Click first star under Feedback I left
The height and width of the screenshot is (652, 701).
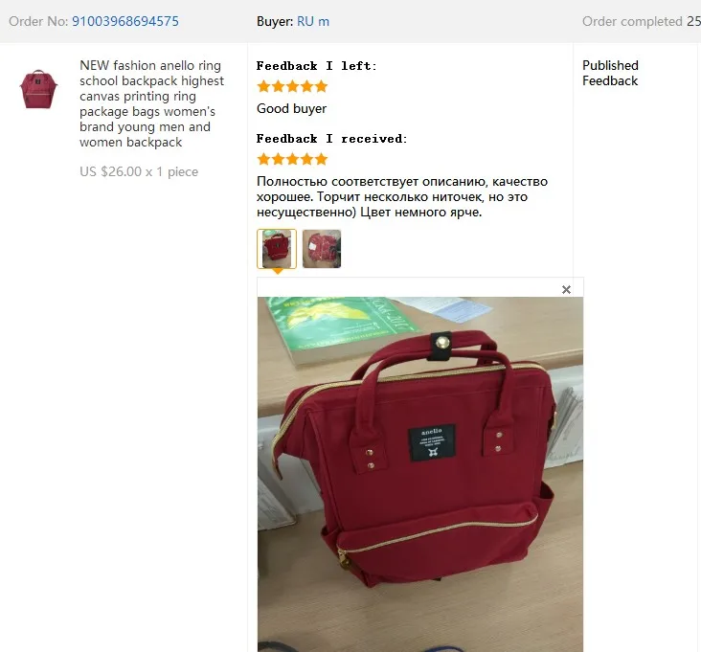(x=263, y=86)
